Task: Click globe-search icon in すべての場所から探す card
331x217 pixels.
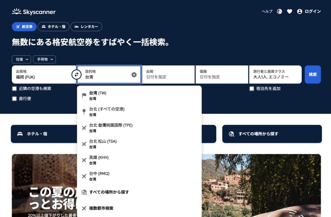Action: pos(231,134)
